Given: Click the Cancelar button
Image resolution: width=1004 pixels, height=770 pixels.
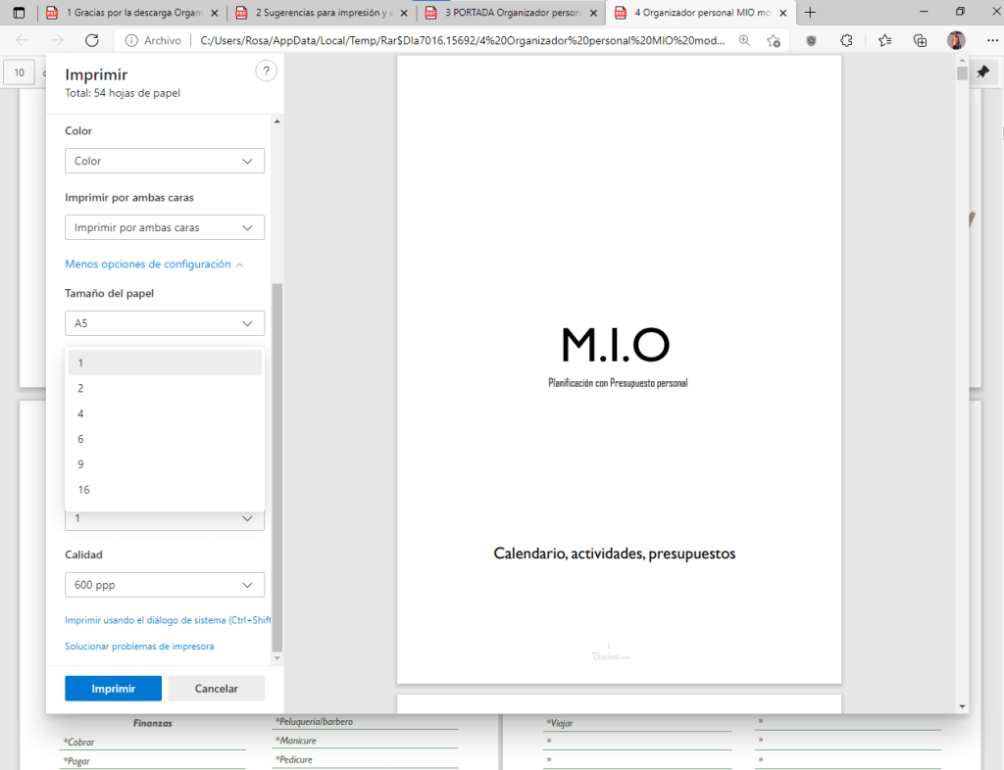Looking at the screenshot, I should click(x=217, y=689).
